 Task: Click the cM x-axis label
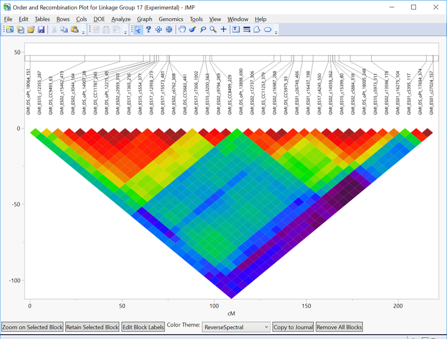pyautogui.click(x=231, y=313)
